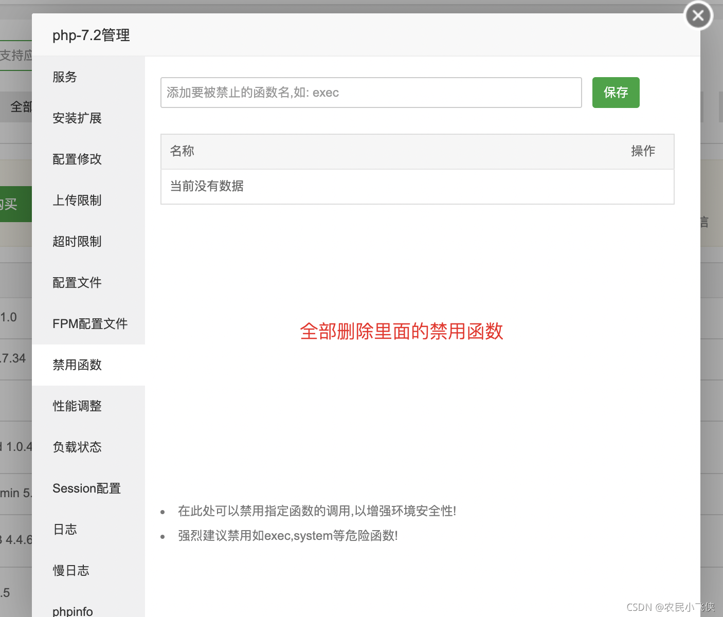Open the 超时限制 section
This screenshot has width=723, height=617.
tap(88, 242)
